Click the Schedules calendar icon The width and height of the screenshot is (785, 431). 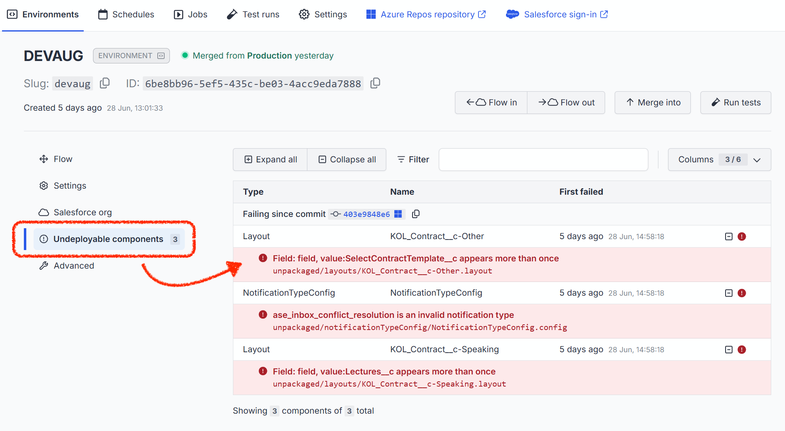[103, 15]
